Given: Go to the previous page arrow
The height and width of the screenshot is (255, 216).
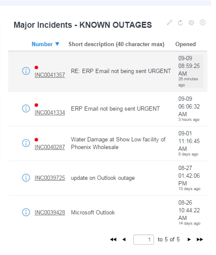Looking at the screenshot, I should [x=124, y=239].
